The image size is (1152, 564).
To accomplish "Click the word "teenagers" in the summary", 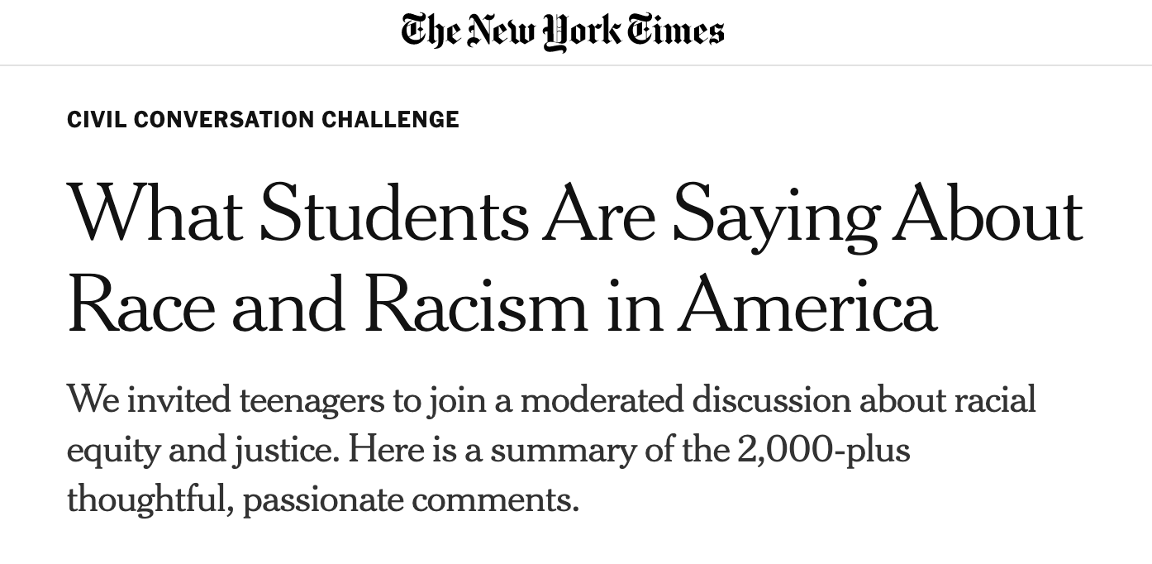I will (x=312, y=401).
